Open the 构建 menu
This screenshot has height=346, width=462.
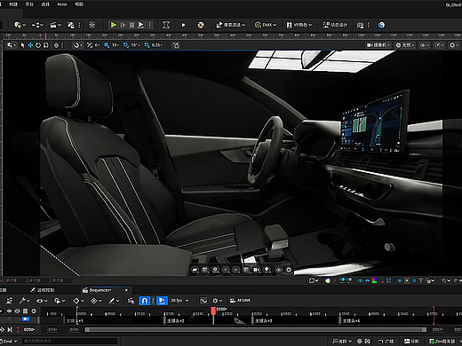[x=13, y=4]
